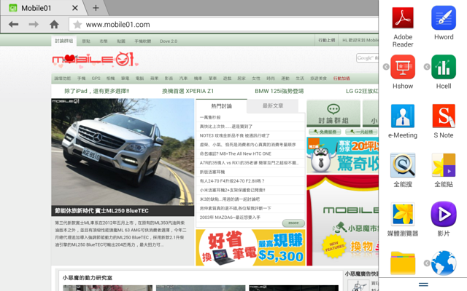This screenshot has height=291, width=467.
Task: Click the red 行動加值 nav link
Action: pos(341,79)
